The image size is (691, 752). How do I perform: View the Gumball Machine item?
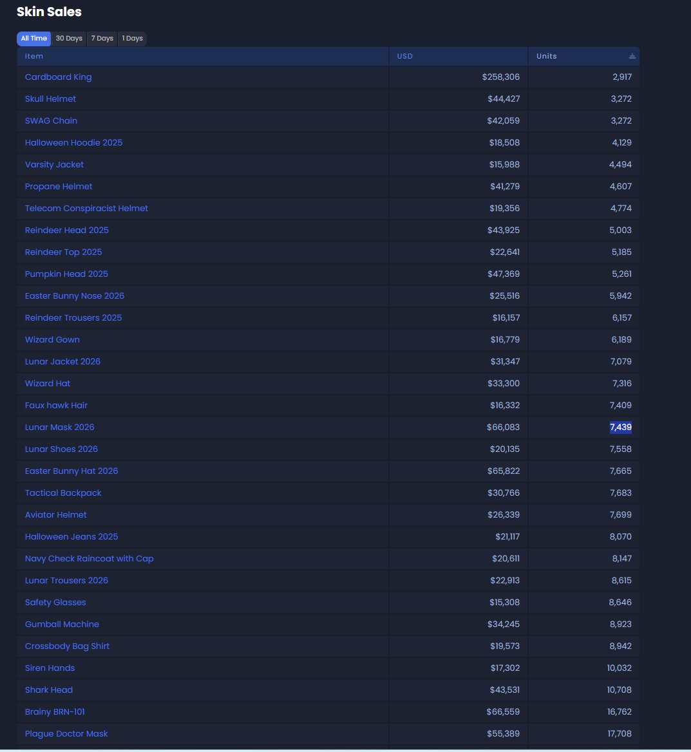pyautogui.click(x=62, y=624)
